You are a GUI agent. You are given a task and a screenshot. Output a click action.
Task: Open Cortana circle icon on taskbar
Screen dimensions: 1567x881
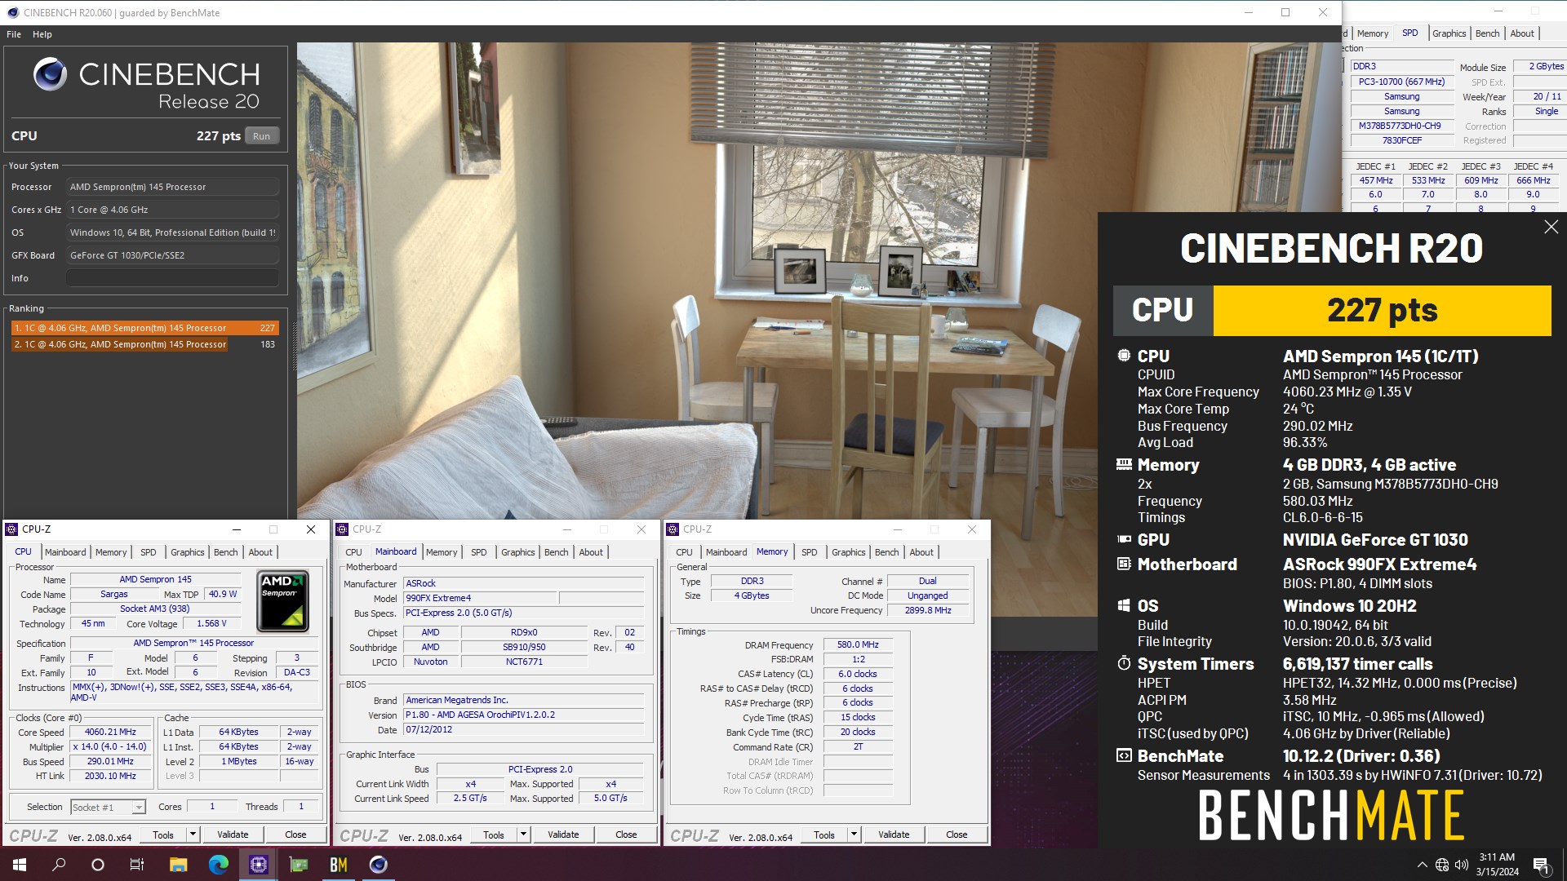(x=98, y=865)
